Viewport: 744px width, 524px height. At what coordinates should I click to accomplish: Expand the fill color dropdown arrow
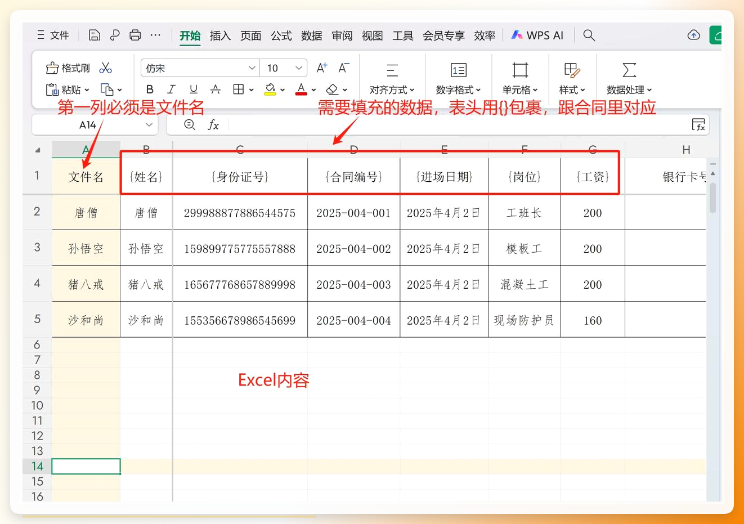(x=283, y=90)
